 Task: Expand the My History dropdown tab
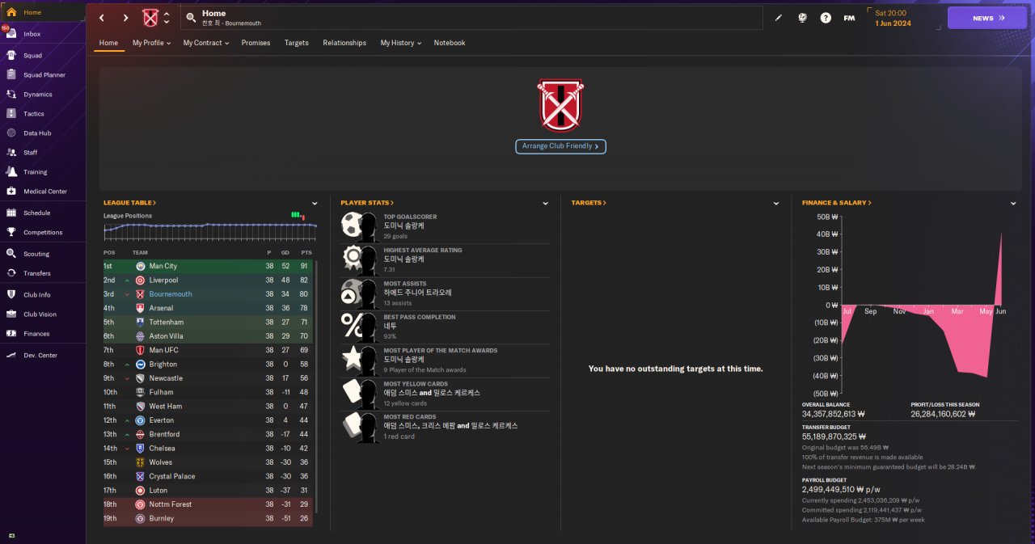tap(400, 43)
